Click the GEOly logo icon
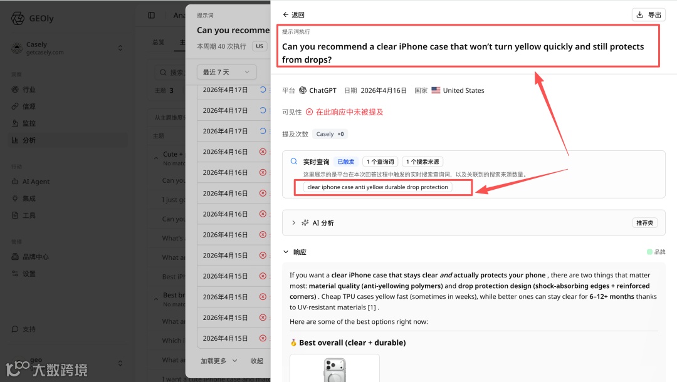 (x=18, y=19)
